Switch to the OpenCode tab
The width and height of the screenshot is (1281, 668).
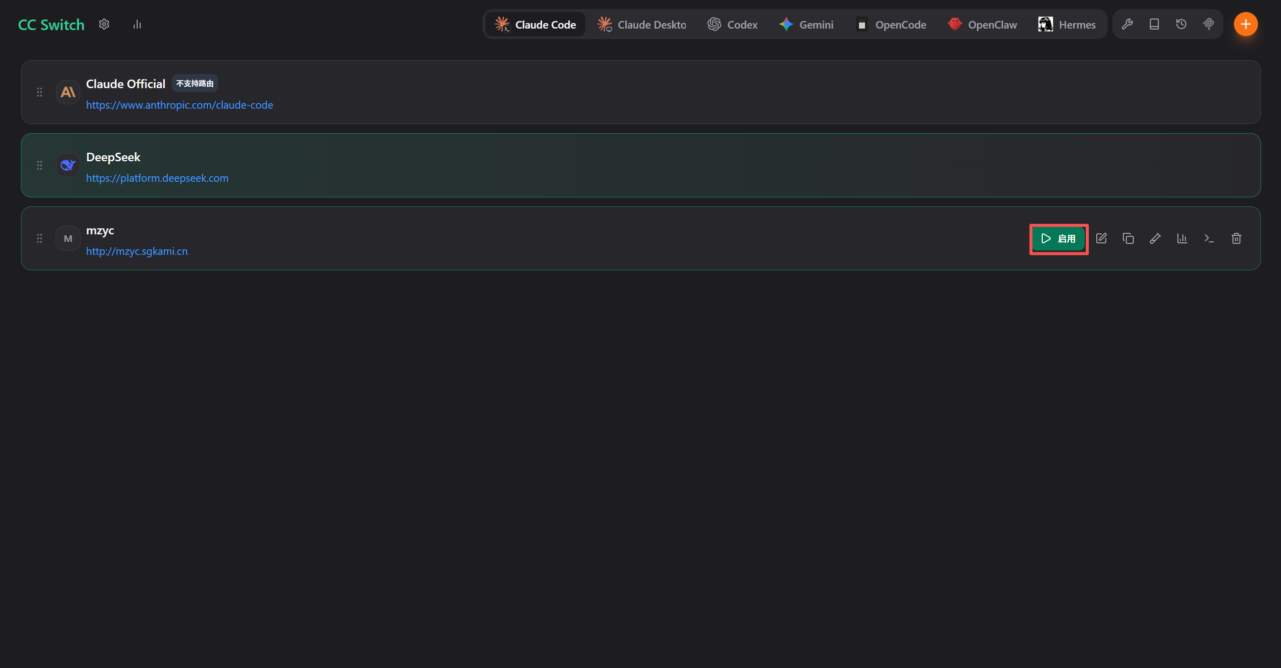click(891, 24)
